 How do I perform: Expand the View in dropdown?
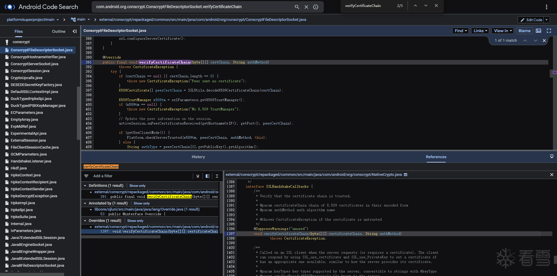click(502, 31)
